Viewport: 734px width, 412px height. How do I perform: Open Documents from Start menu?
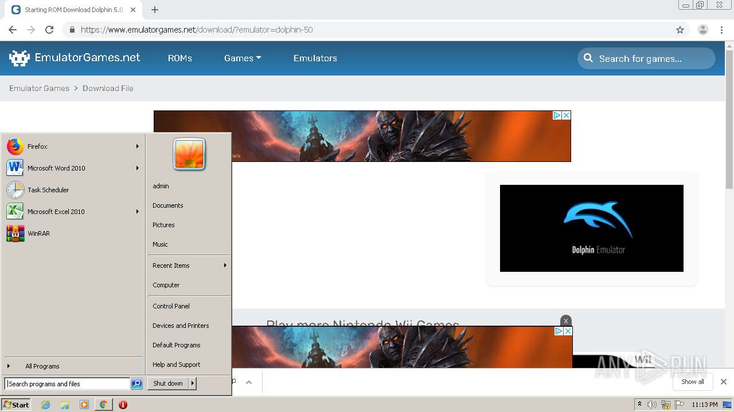tap(189, 205)
